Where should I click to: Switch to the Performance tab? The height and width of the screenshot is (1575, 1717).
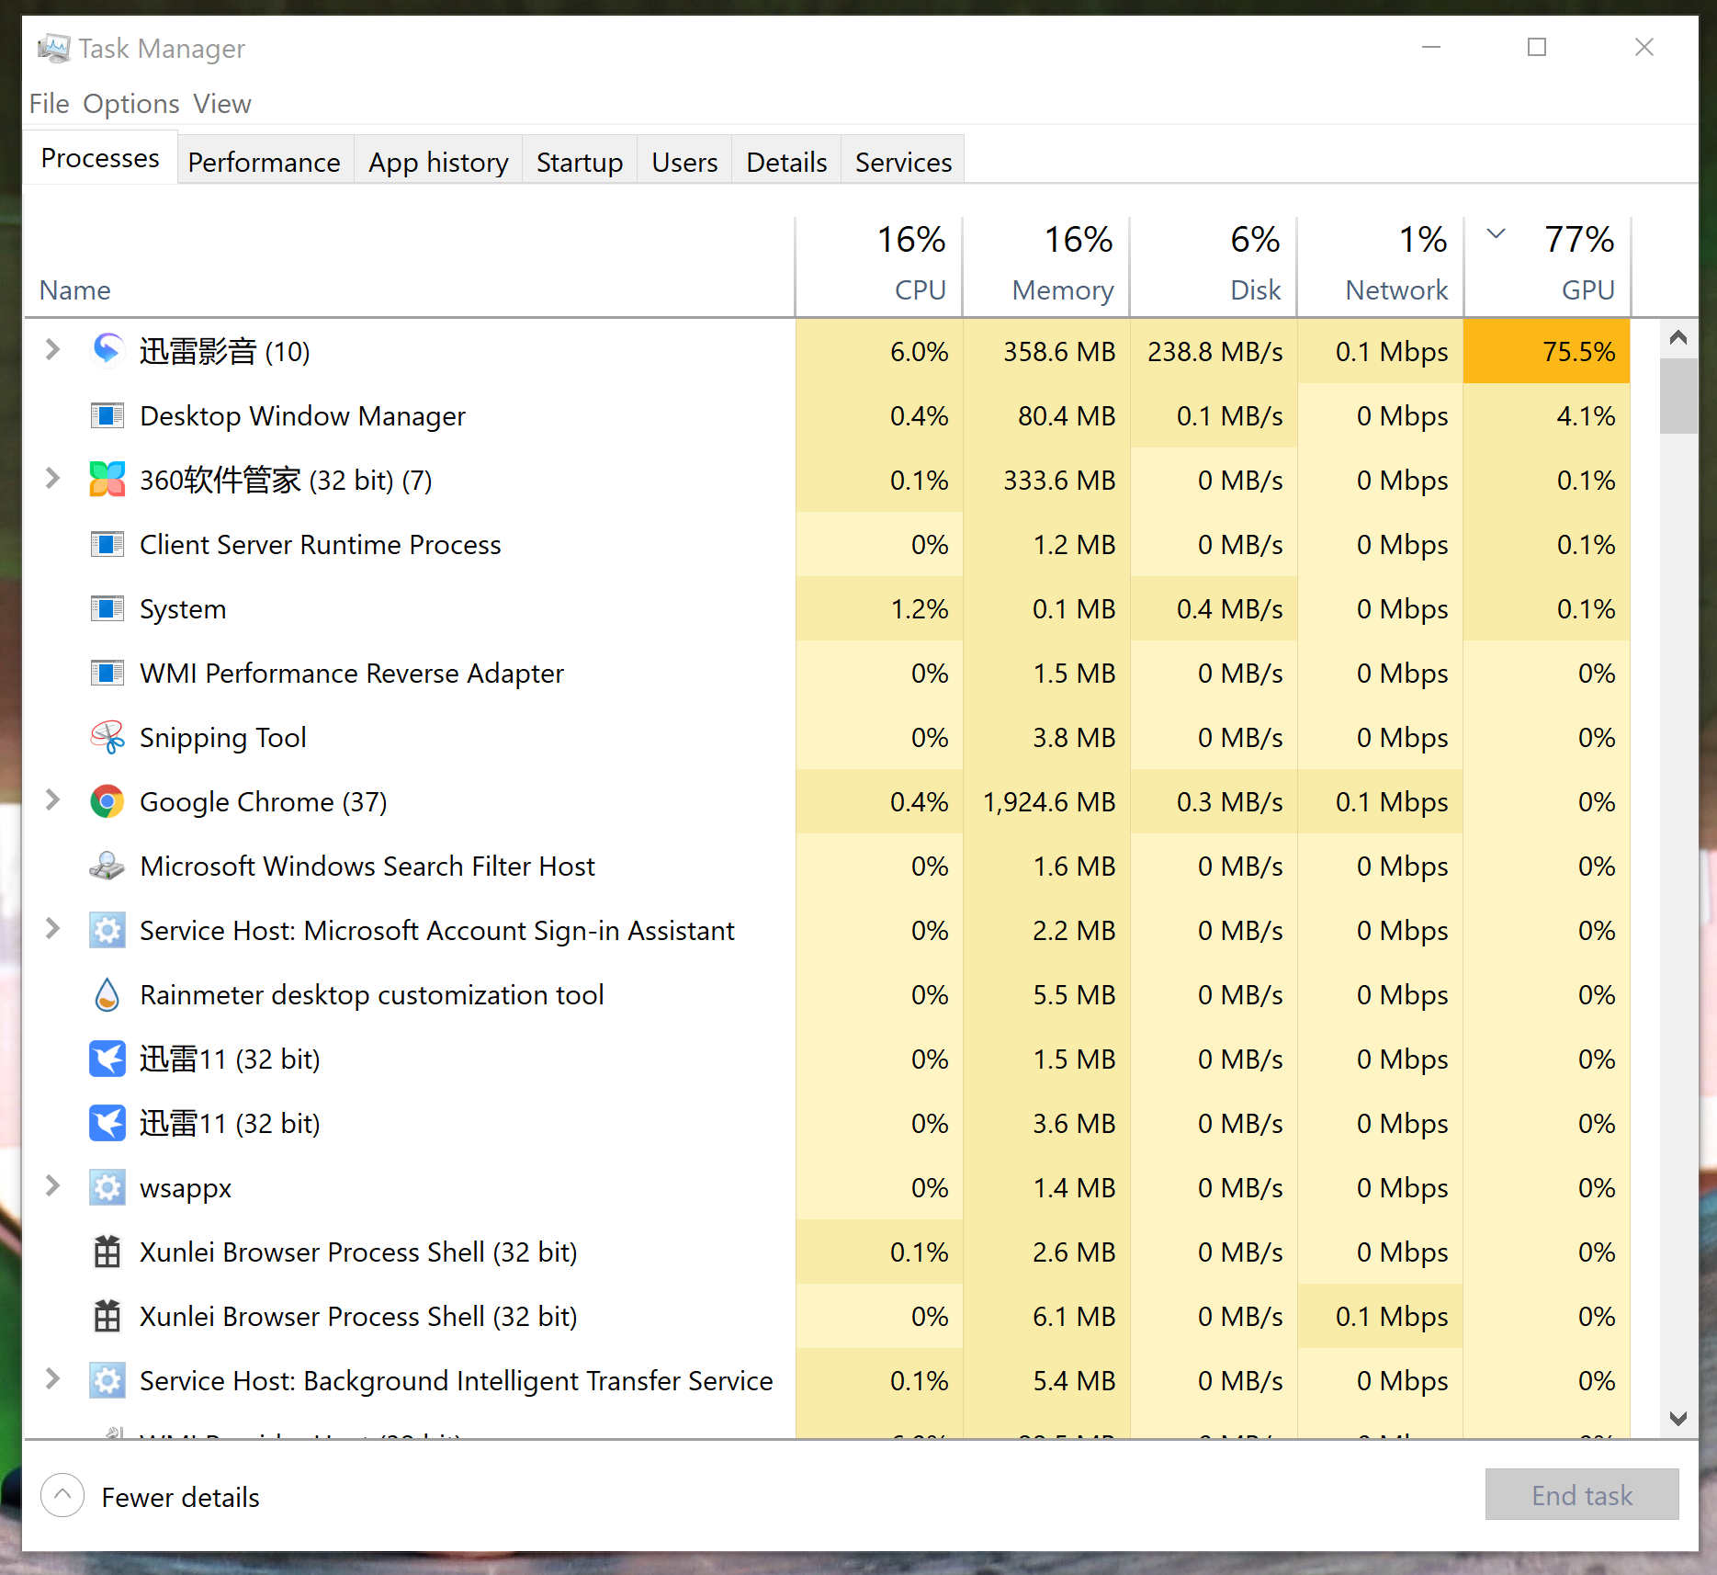tap(264, 162)
